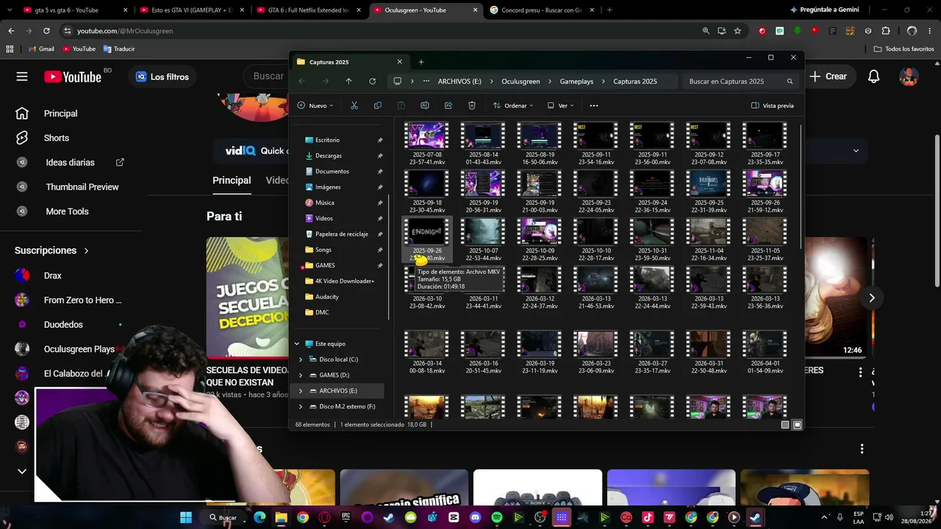941x529 pixels.
Task: Open YouTube guide hamburger menu
Action: (x=22, y=76)
